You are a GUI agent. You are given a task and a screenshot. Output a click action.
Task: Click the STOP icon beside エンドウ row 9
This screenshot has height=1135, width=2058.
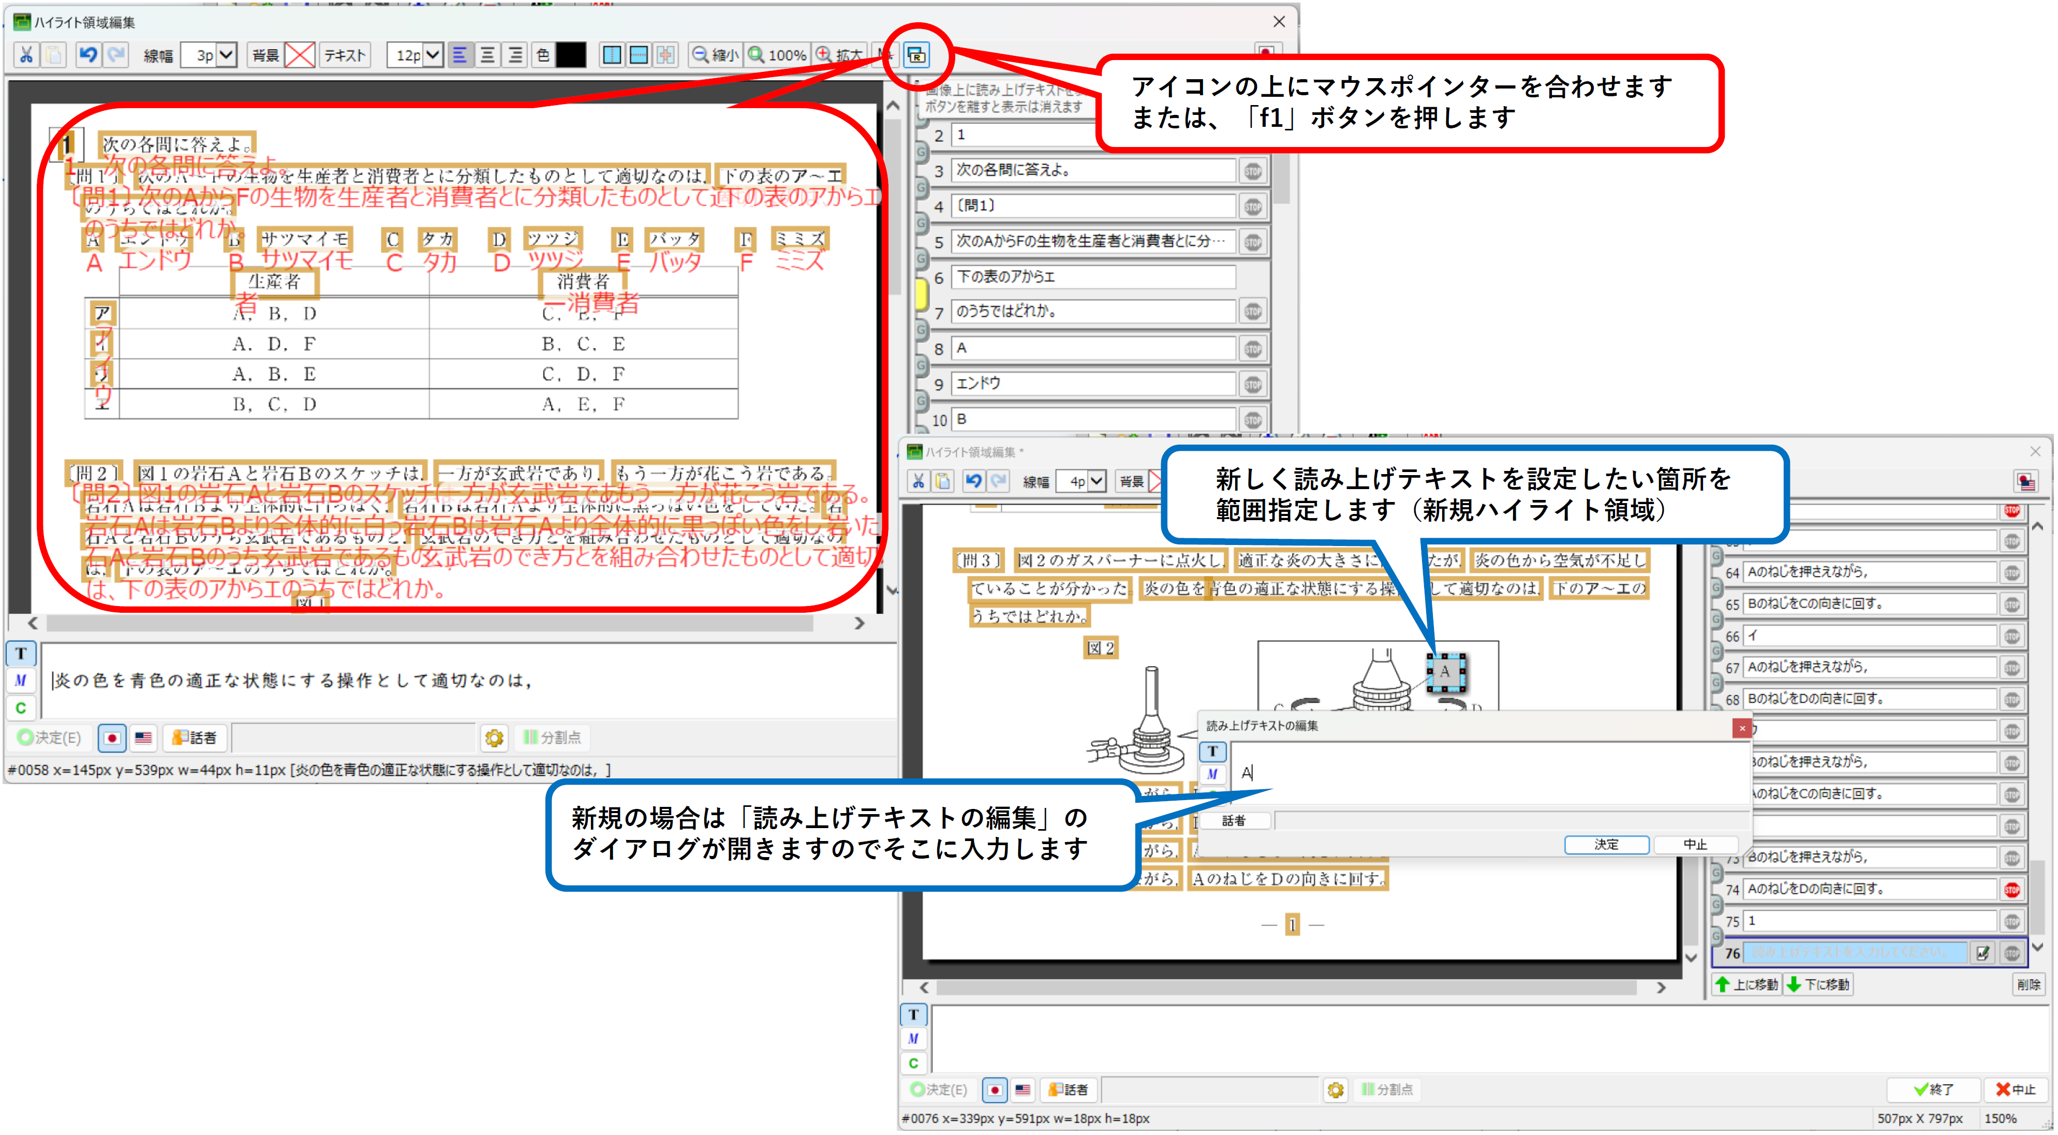[x=1253, y=384]
